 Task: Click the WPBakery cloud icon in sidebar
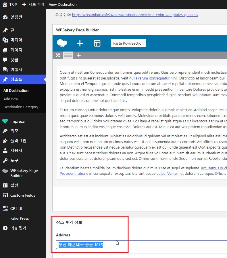tap(5, 171)
